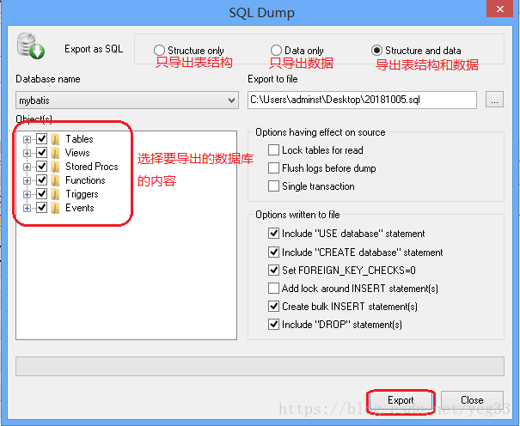
Task: Click the export progress bar
Action: [260, 366]
